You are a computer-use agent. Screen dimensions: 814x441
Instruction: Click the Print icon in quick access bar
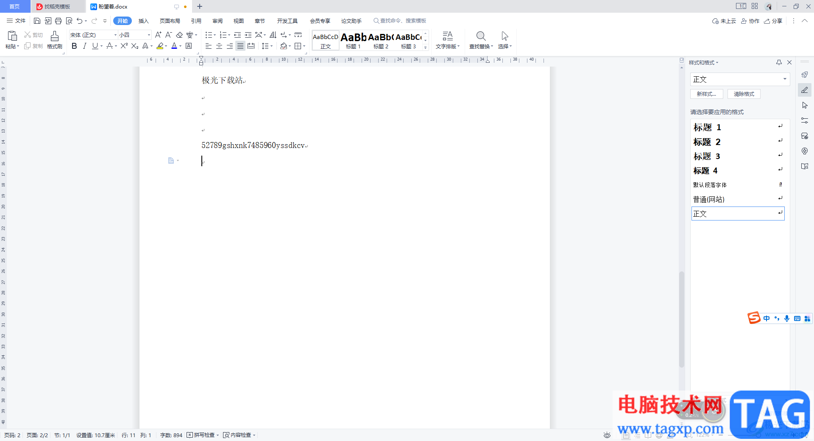[x=58, y=21]
